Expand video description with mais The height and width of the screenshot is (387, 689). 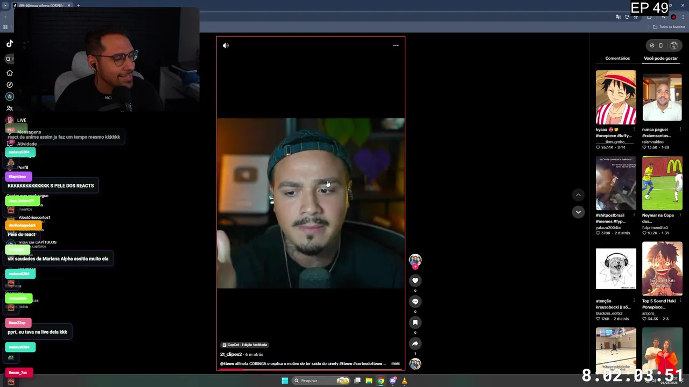396,364
